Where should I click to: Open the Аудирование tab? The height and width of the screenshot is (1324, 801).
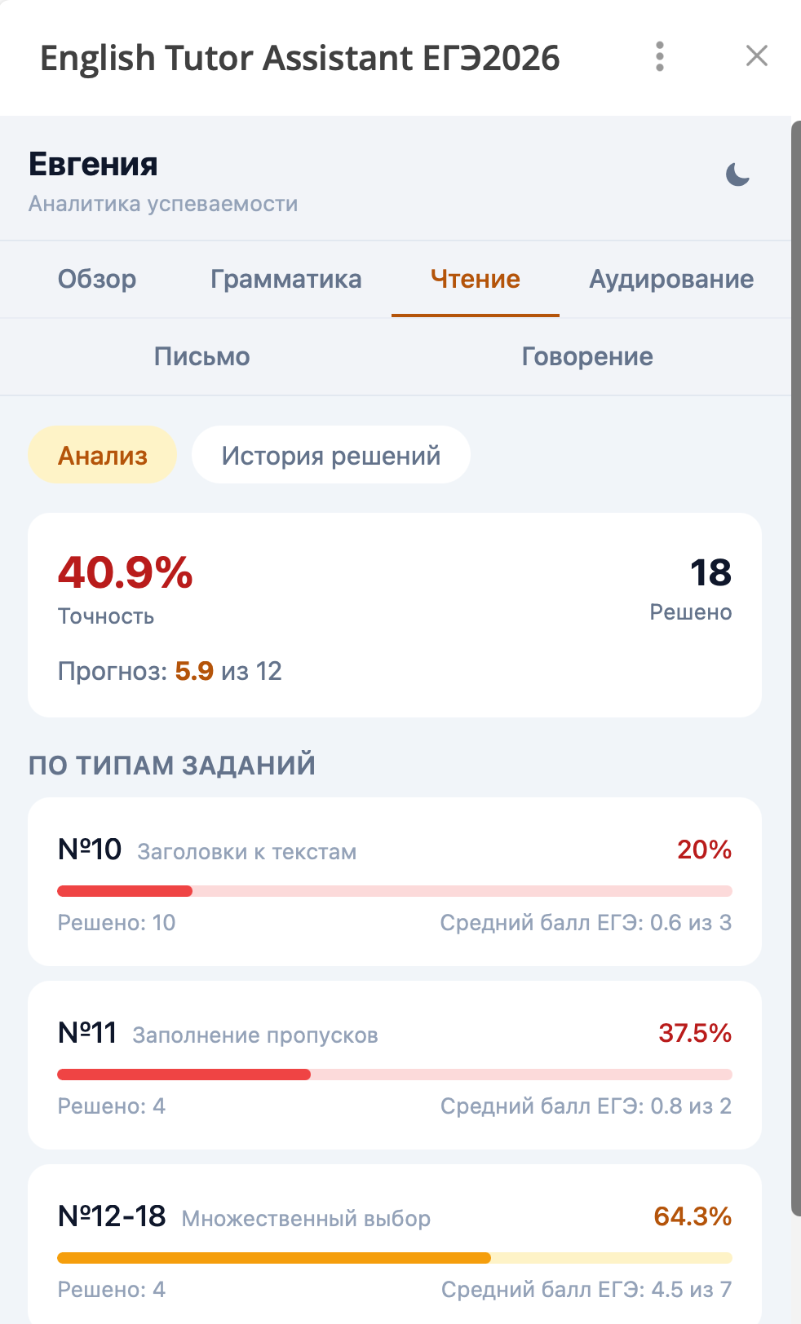671,279
